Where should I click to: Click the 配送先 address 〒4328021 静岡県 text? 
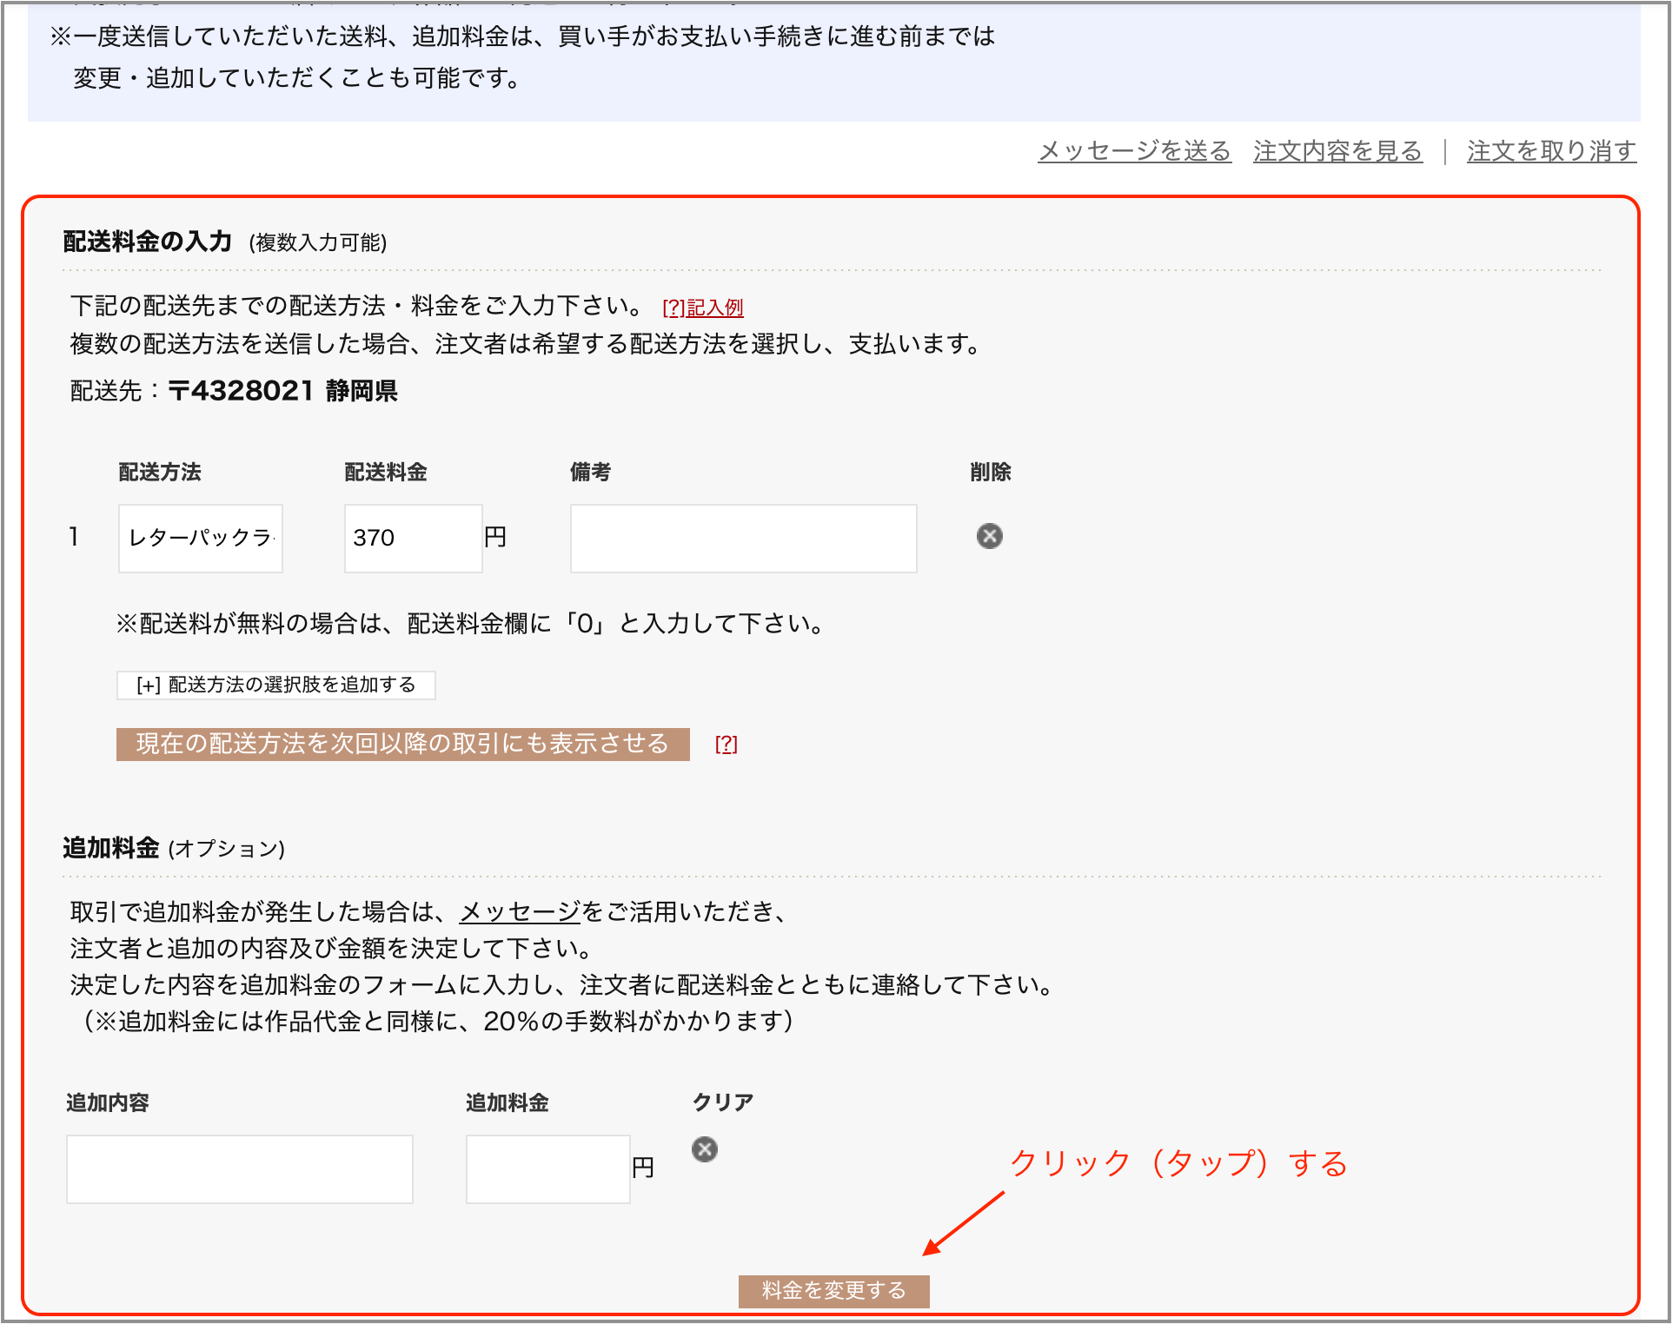pyautogui.click(x=282, y=391)
